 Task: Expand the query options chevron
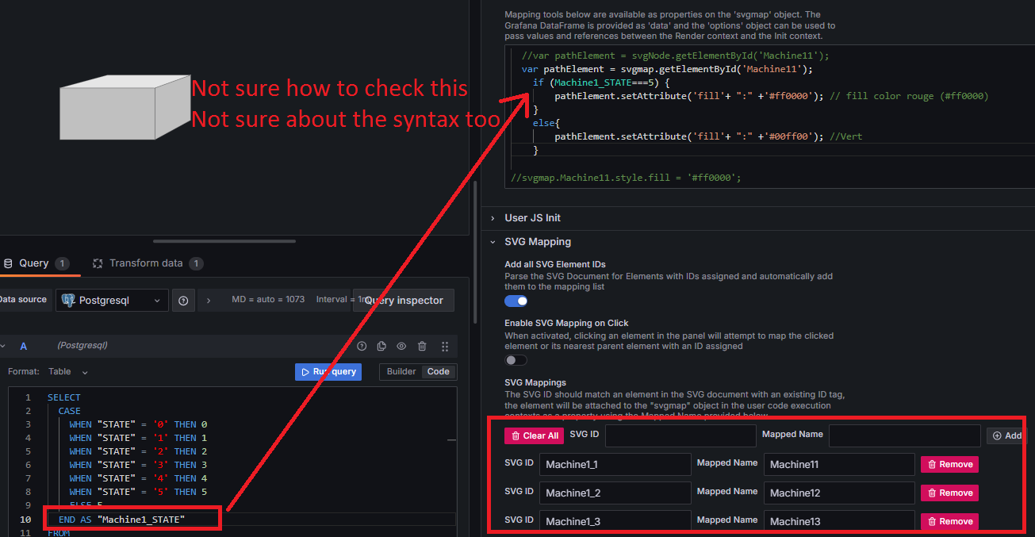(x=209, y=300)
